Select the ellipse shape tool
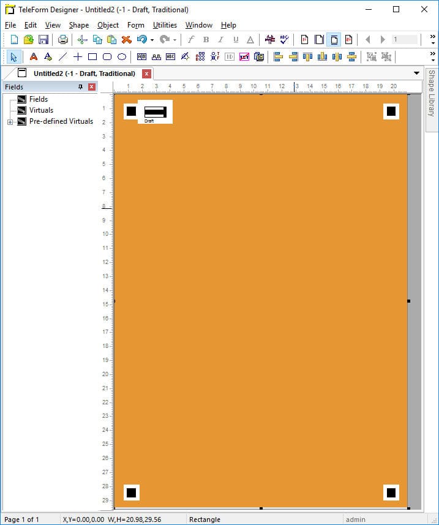Screen dimensions: 439x525 pos(122,56)
